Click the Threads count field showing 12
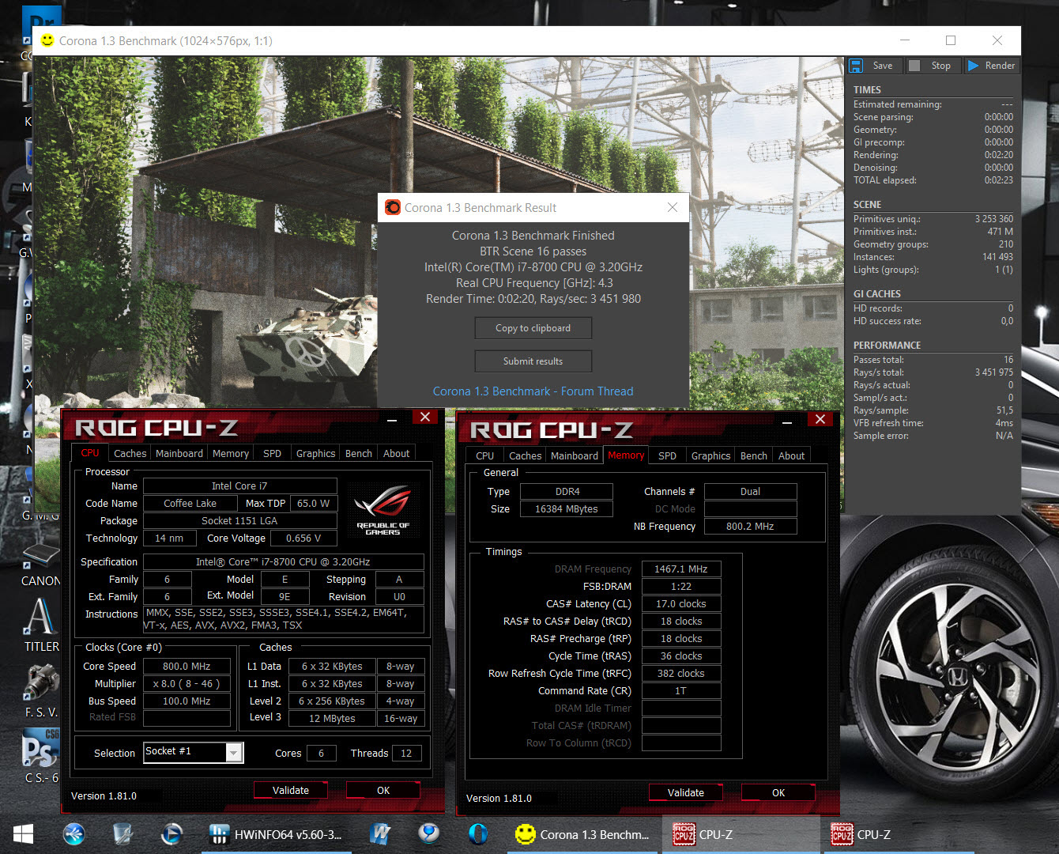 [x=406, y=754]
